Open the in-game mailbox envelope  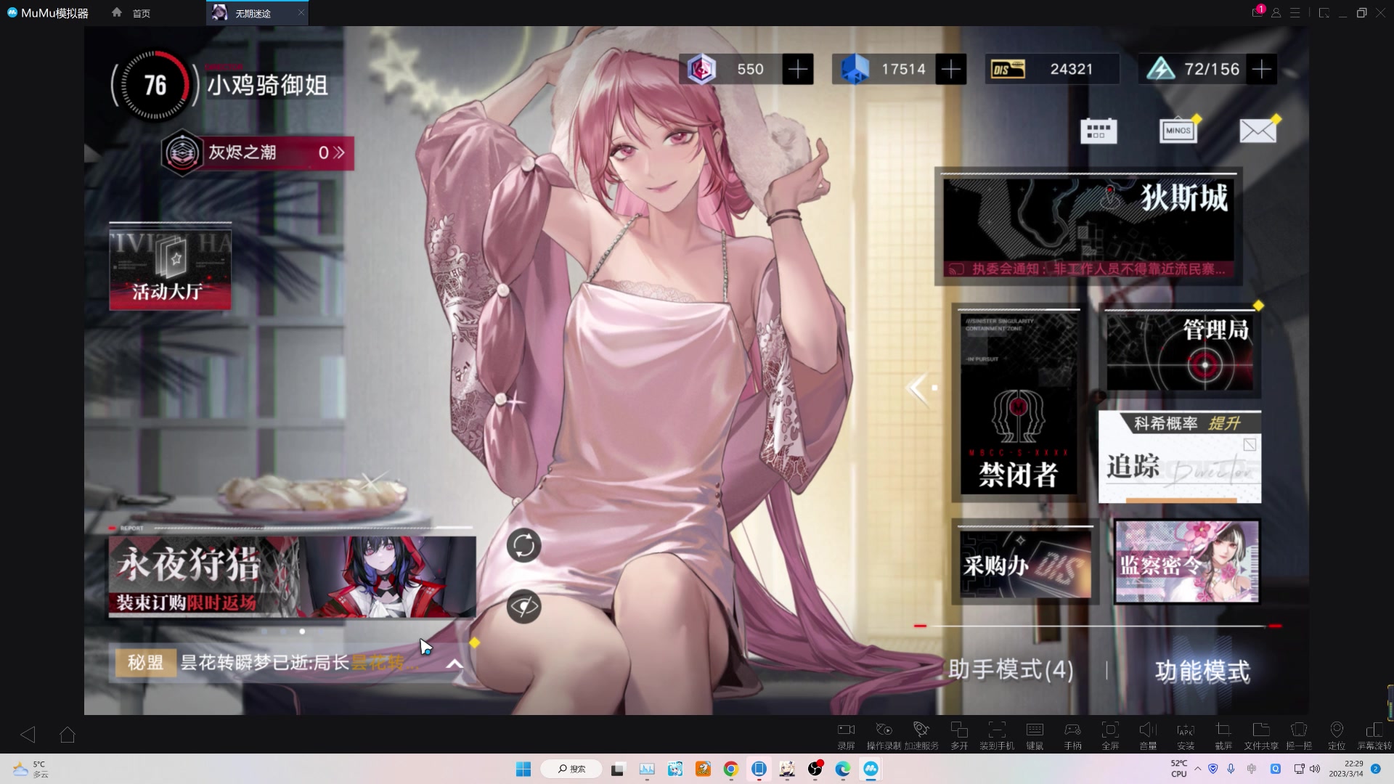tap(1258, 131)
